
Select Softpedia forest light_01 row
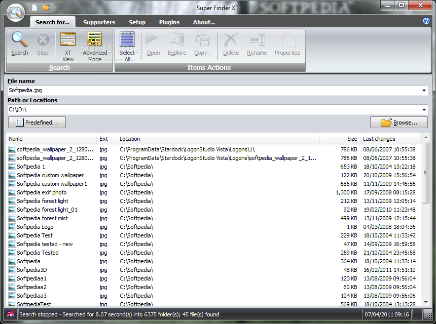213,210
